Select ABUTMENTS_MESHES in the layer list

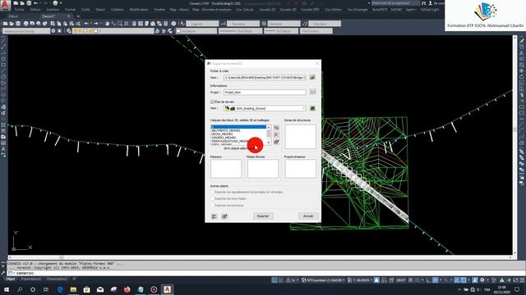226,130
